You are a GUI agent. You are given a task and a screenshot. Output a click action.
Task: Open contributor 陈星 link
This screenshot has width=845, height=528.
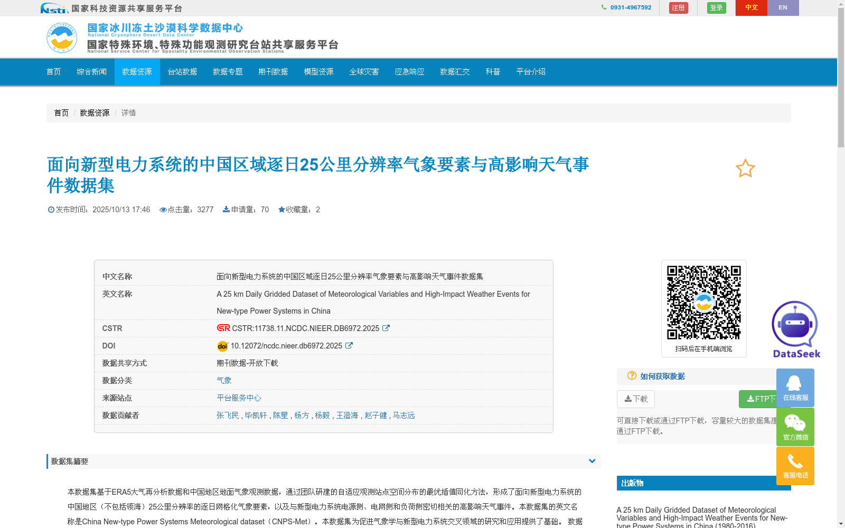280,416
